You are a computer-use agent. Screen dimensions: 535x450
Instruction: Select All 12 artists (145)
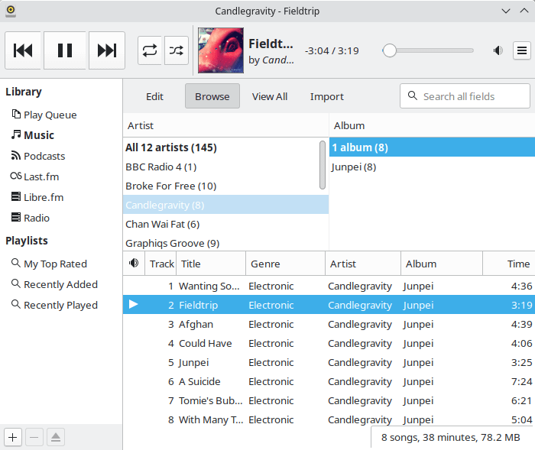[x=221, y=147]
